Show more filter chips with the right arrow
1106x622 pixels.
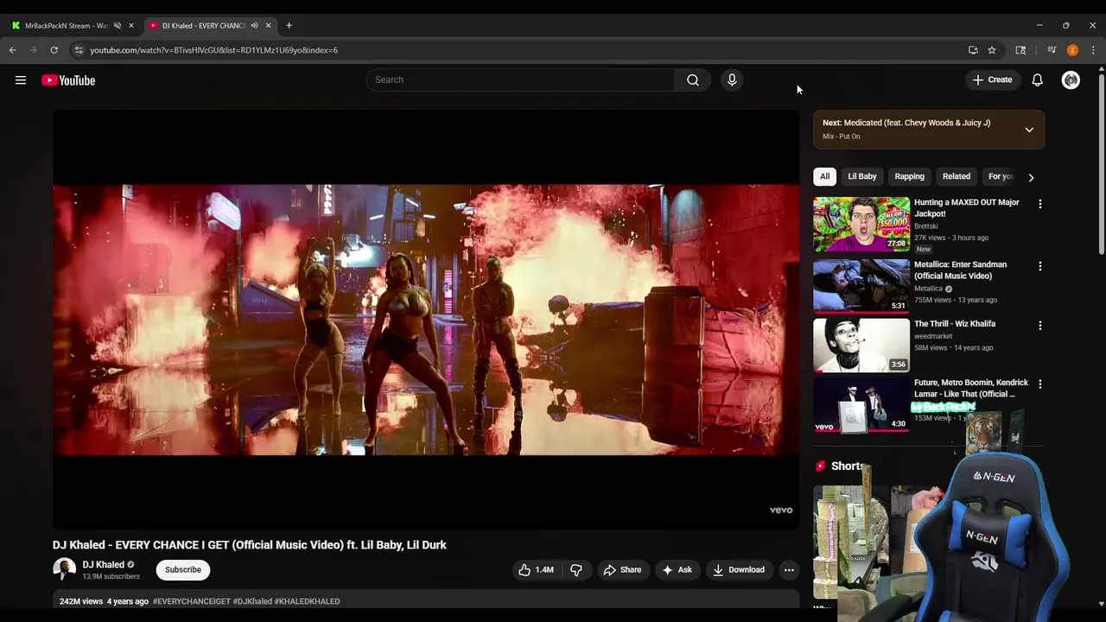pos(1031,177)
